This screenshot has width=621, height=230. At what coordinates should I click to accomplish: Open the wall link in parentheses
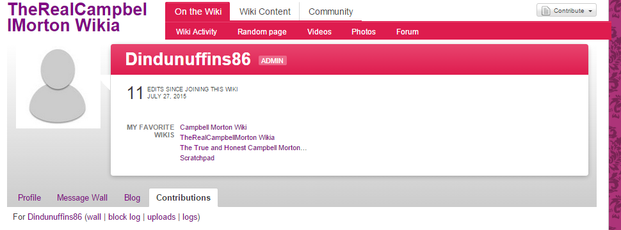tap(94, 217)
